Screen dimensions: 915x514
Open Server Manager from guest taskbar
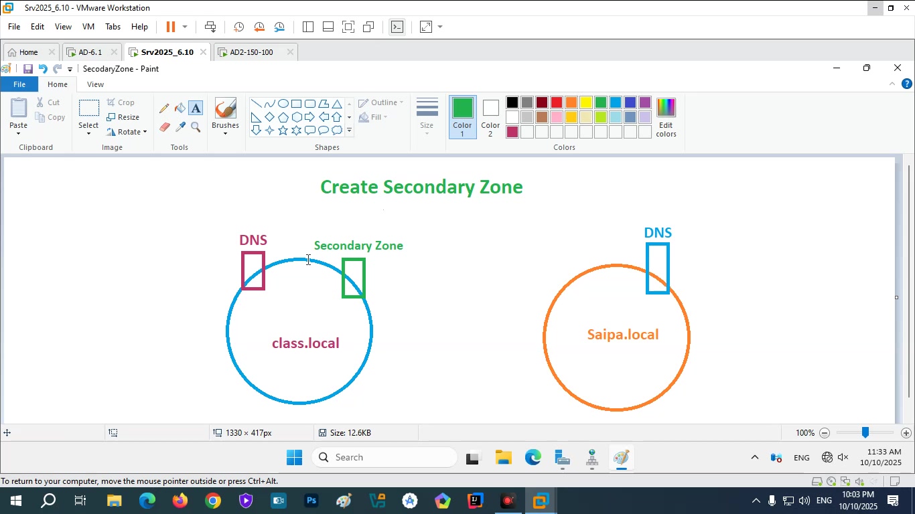563,458
